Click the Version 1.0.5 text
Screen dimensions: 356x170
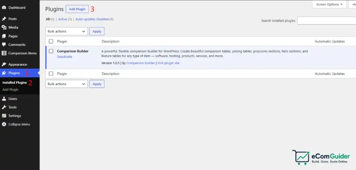[110, 63]
